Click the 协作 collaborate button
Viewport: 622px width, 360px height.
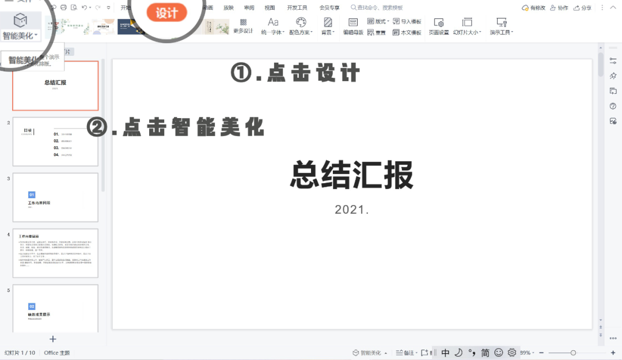(x=559, y=8)
